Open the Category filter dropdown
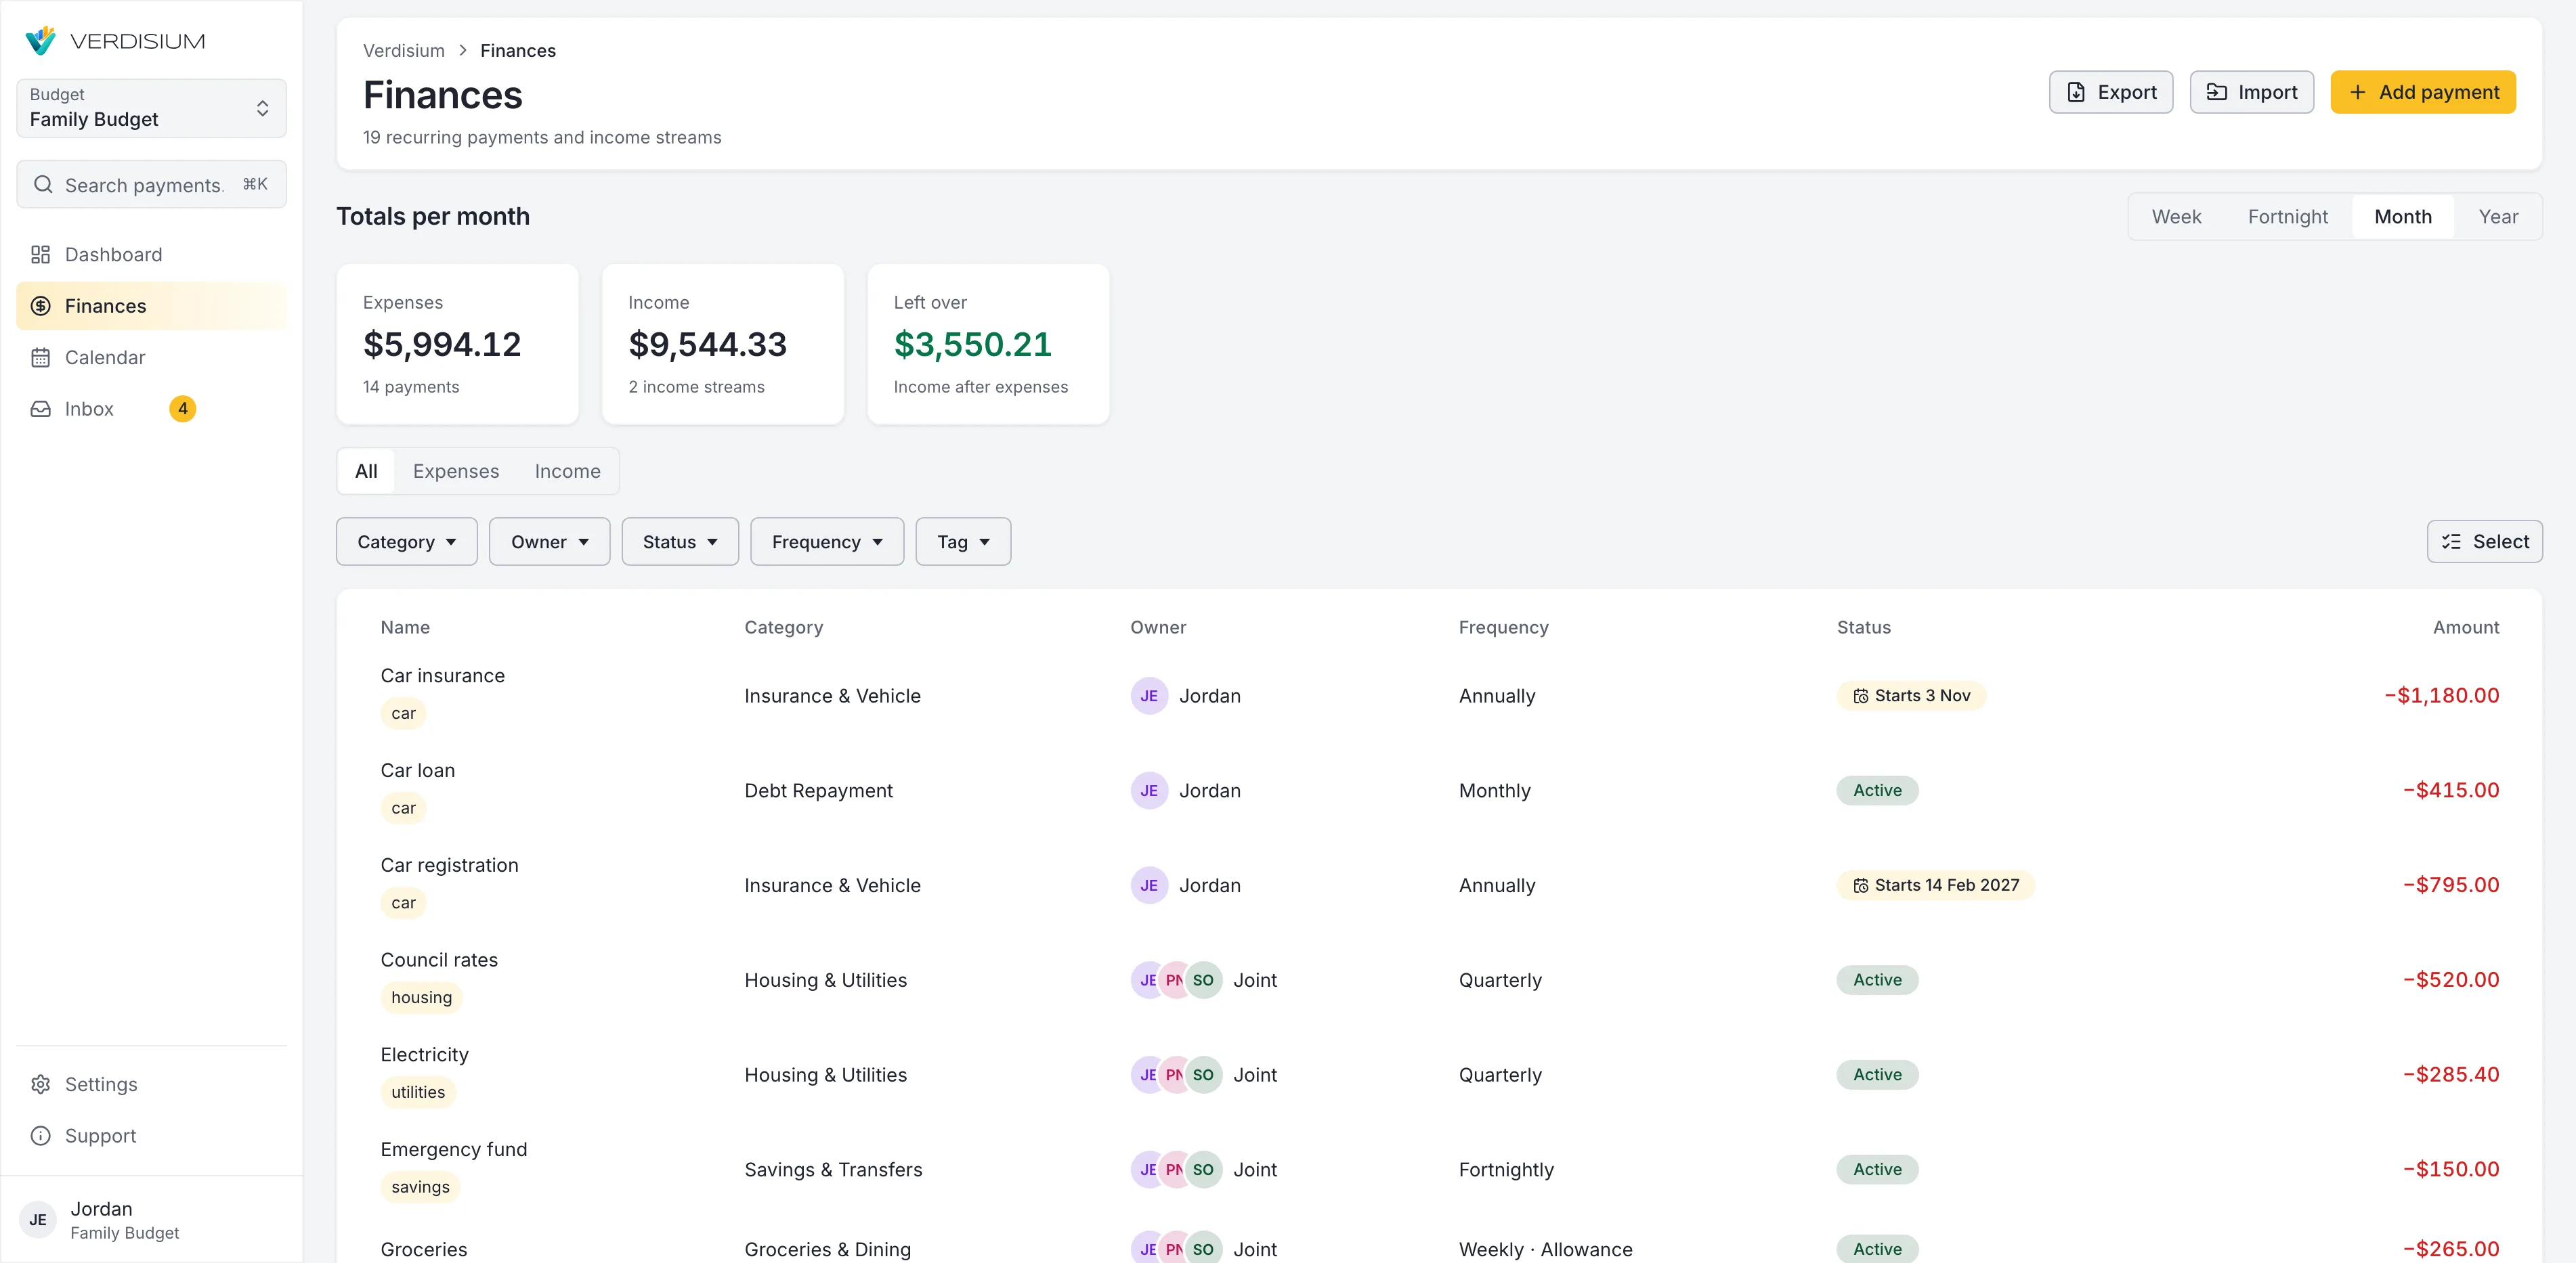2576x1263 pixels. click(x=407, y=541)
